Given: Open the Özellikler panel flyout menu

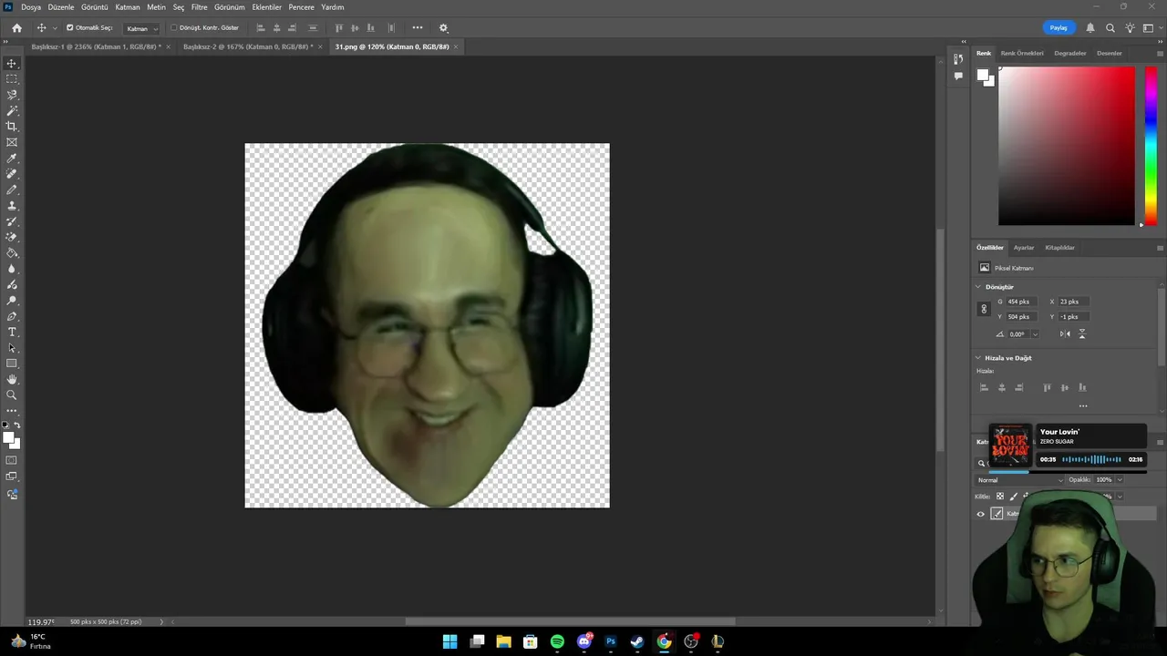Looking at the screenshot, I should coord(1160,248).
